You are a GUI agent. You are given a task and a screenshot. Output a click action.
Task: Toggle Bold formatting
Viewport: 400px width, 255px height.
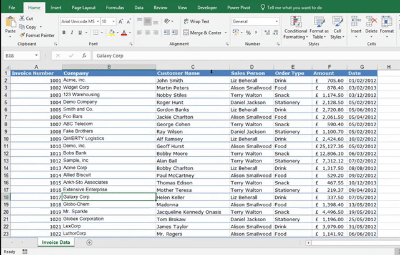pyautogui.click(x=64, y=32)
